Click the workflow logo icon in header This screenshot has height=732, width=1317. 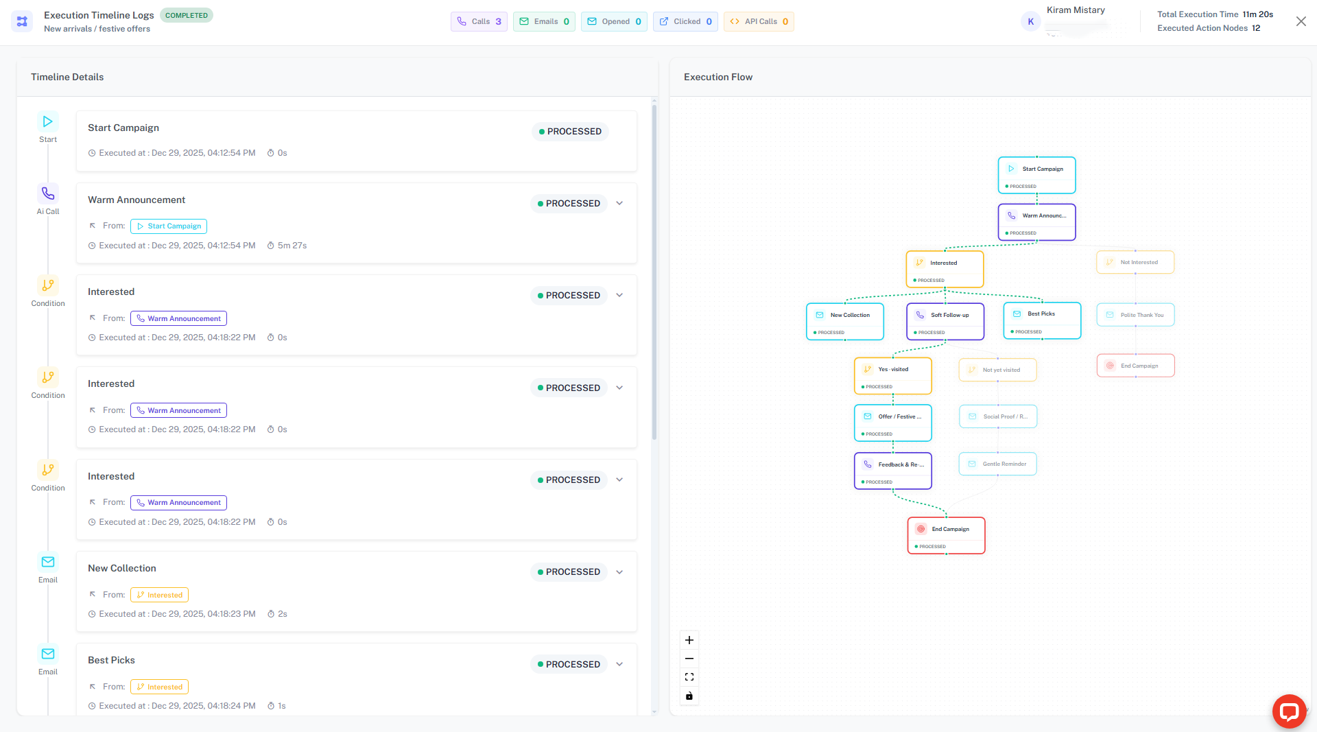(x=22, y=21)
